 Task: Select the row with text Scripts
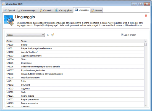75,45
